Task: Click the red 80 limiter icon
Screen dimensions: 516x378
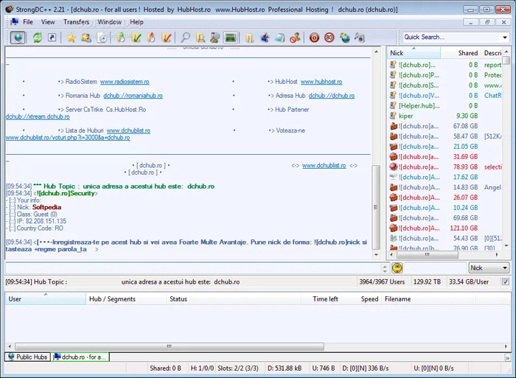Action: (x=330, y=37)
